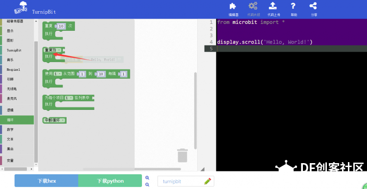Viewport: 367px width, 189px height.
Task: Click the zoom-in magnifier icon
Action: point(147,178)
